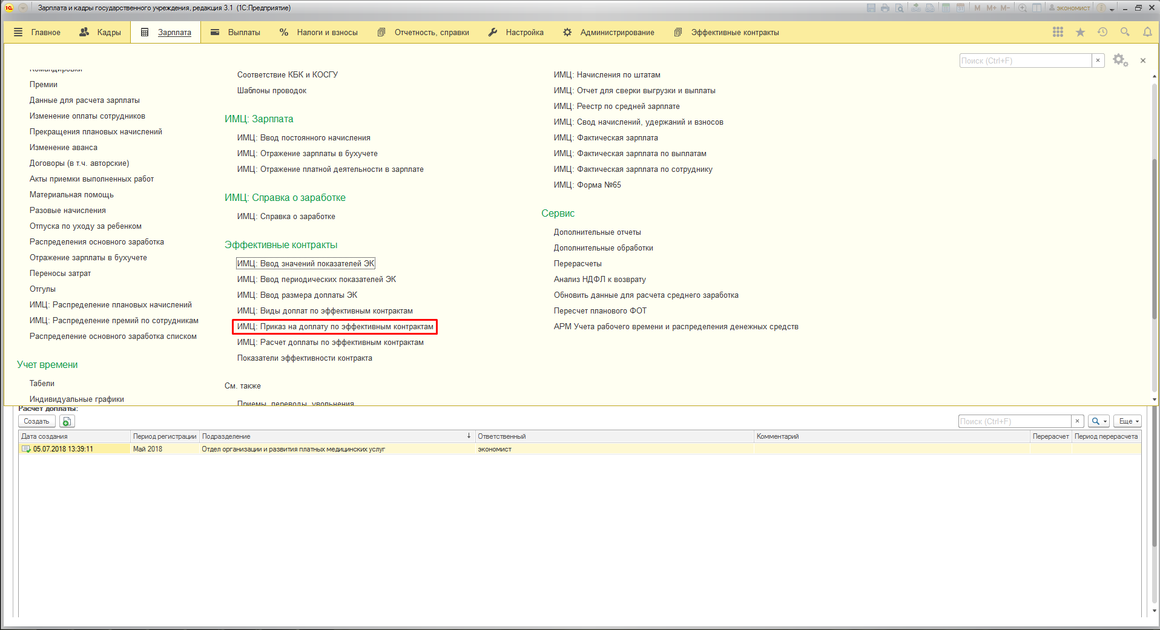
Task: Click the Поиск field in the menu panel
Action: (1025, 61)
